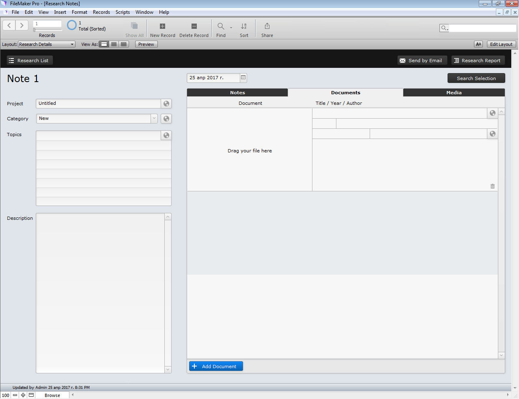Click Description scrollbar down arrow
519x399 pixels.
click(168, 369)
